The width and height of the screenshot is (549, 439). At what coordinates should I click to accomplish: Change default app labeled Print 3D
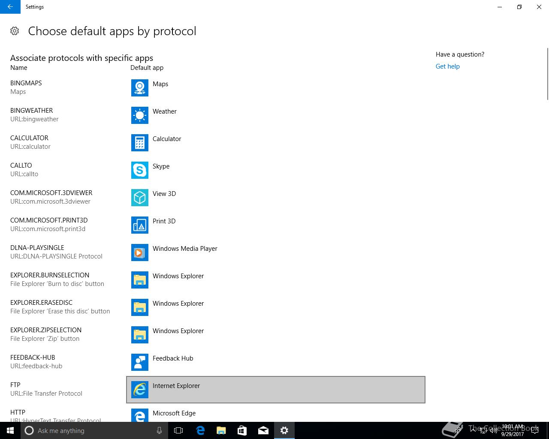pos(276,225)
